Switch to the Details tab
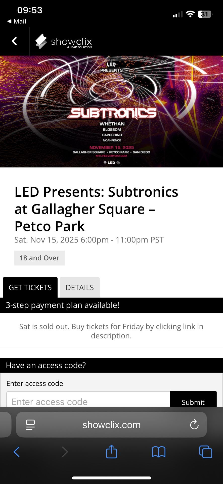The height and width of the screenshot is (484, 223). coord(80,287)
